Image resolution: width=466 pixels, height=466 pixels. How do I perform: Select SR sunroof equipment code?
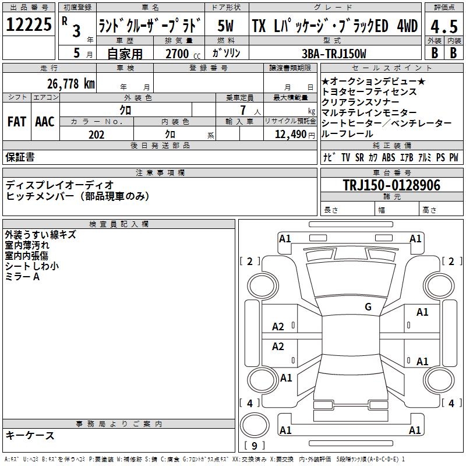[359, 157]
